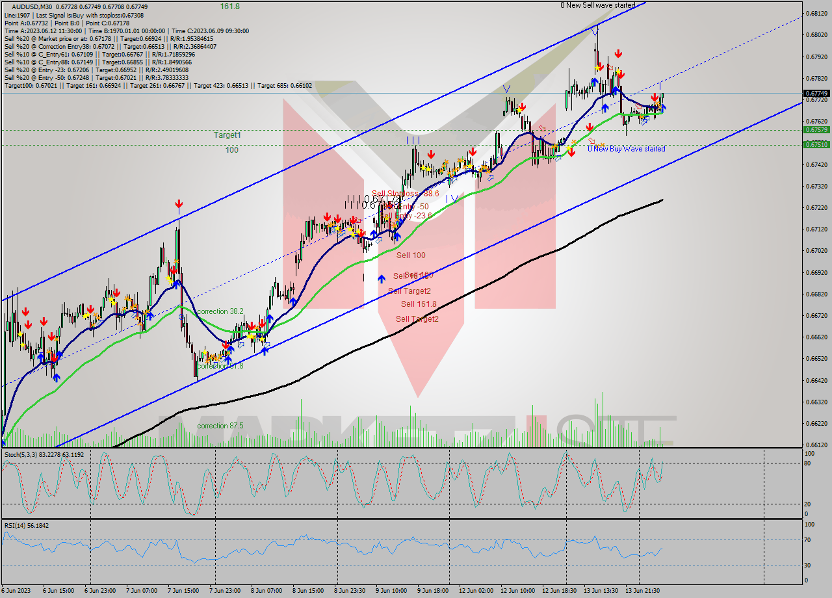Click the Target1 label
832x598 pixels.
point(227,135)
